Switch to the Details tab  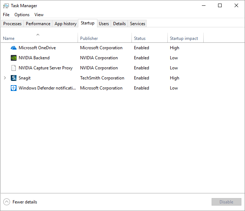pos(119,24)
